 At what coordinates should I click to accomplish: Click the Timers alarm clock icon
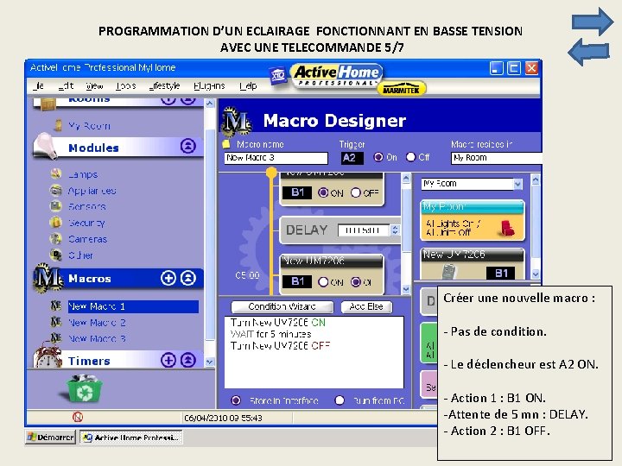(48, 358)
